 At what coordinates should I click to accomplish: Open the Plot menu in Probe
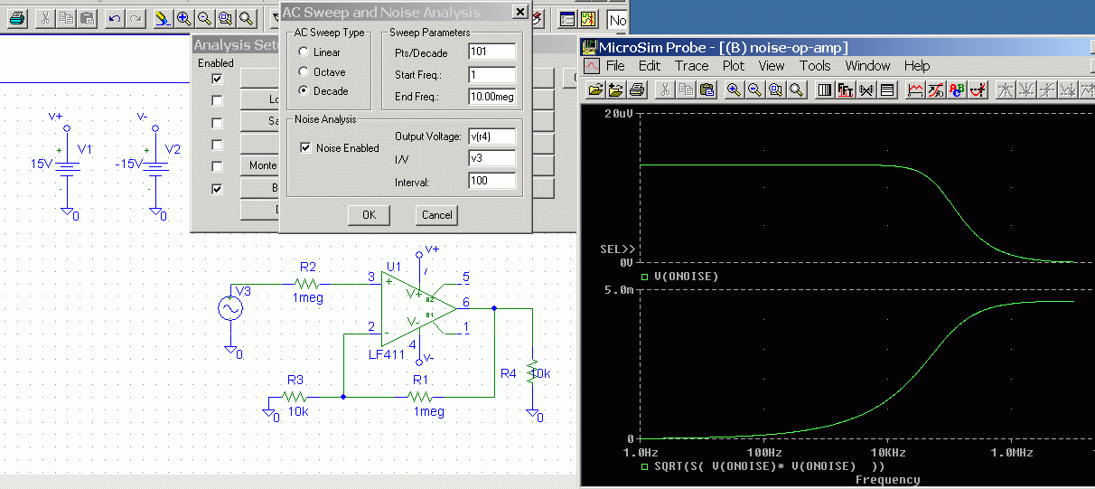733,66
